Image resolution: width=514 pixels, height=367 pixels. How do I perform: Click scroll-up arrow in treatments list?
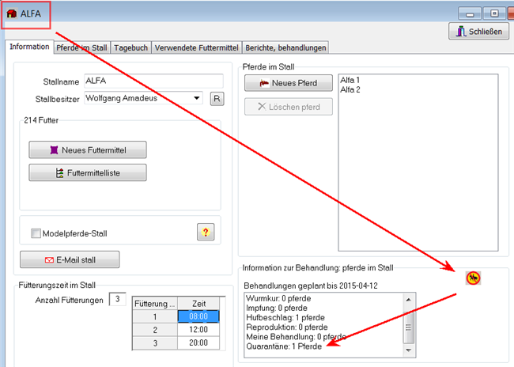tap(409, 300)
